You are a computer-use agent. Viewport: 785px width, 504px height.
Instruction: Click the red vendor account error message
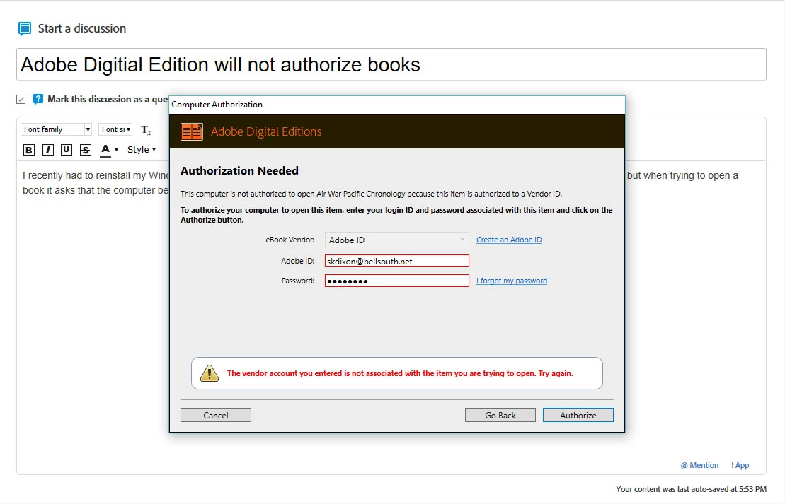(400, 373)
